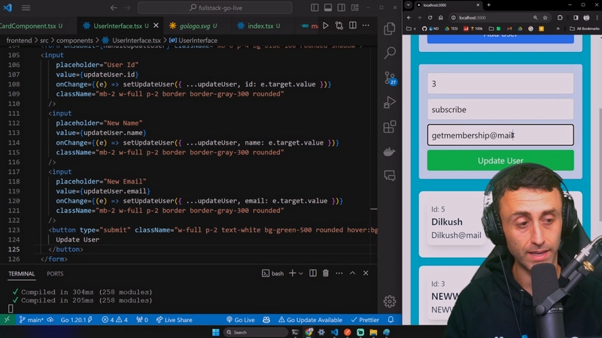Screen dimensions: 602x338
Task: Close the UserInterface.tsx tab
Action: coord(156,26)
